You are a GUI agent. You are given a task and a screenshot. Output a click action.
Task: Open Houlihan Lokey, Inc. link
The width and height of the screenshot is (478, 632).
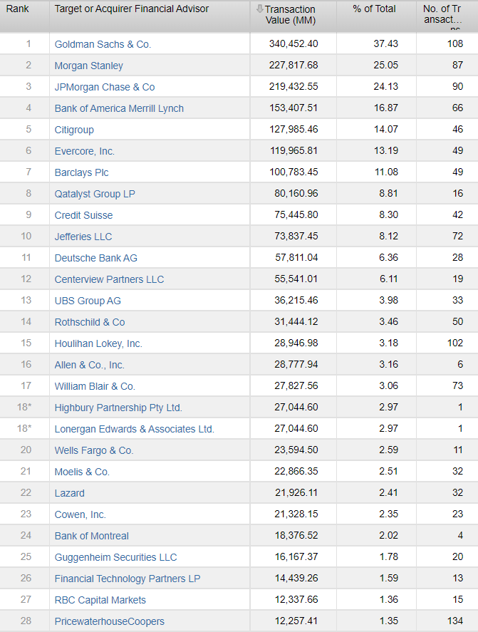click(98, 343)
